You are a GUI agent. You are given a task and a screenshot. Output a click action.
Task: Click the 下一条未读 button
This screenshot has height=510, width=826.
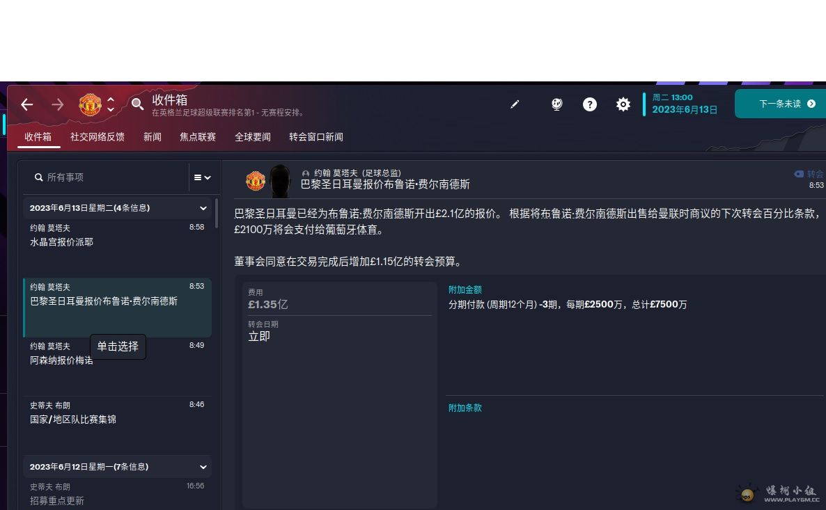(x=781, y=104)
